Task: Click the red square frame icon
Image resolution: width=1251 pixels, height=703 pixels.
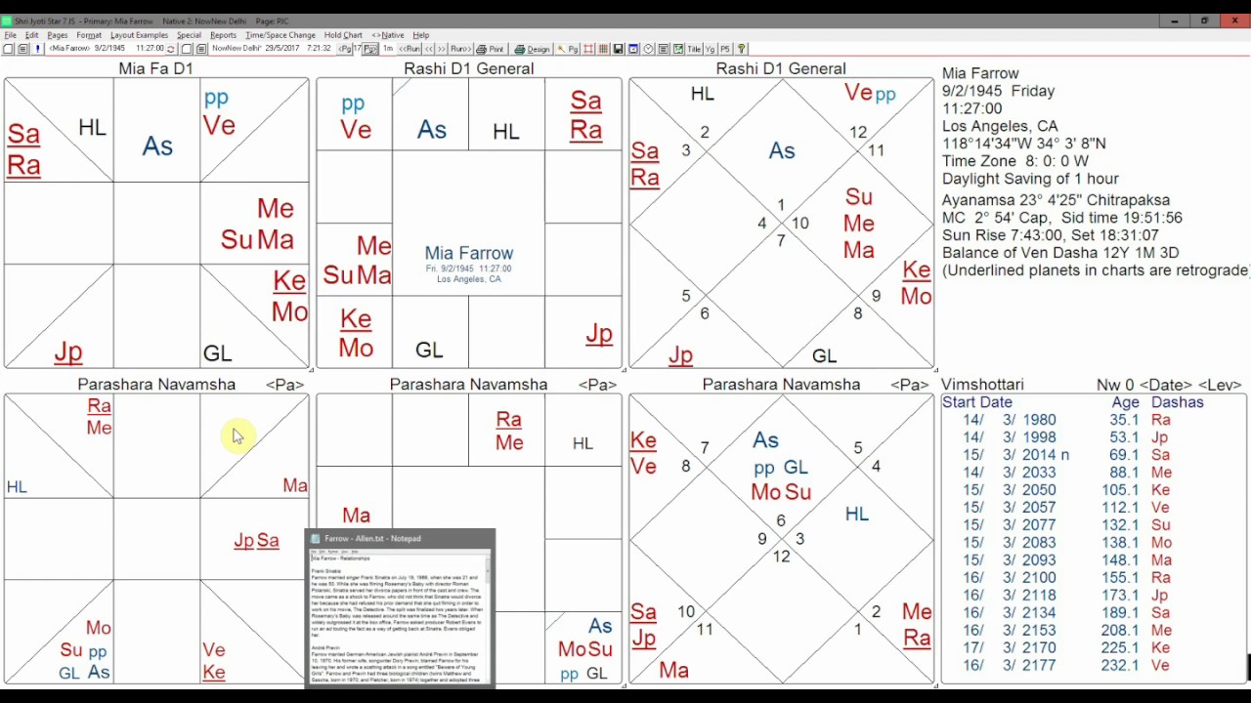Action: point(590,49)
